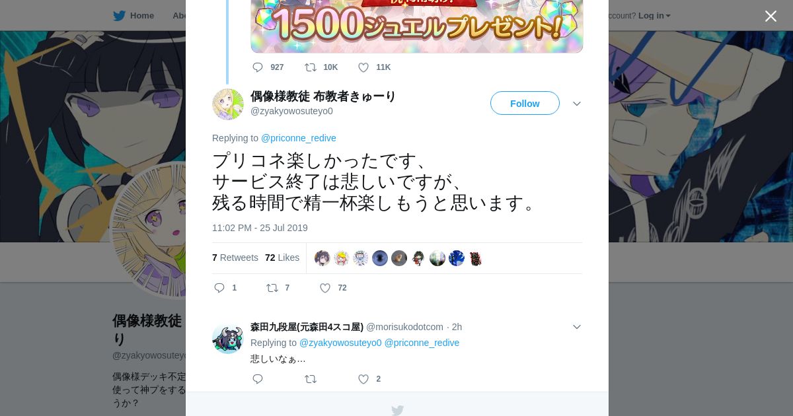This screenshot has width=793, height=416.
Task: Open the reply icon showing 927 replies
Action: click(x=258, y=67)
